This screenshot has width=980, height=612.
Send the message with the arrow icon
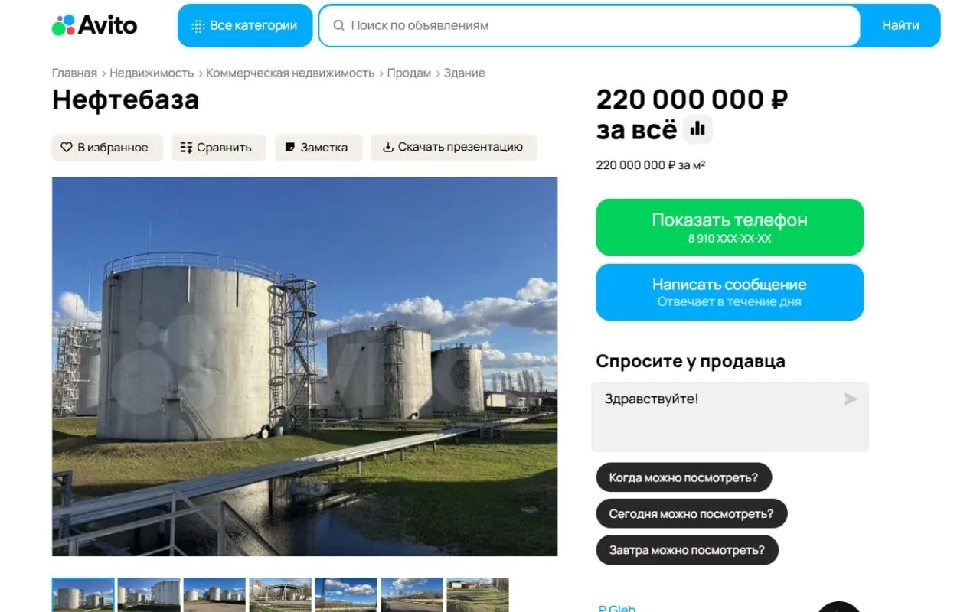(x=850, y=399)
